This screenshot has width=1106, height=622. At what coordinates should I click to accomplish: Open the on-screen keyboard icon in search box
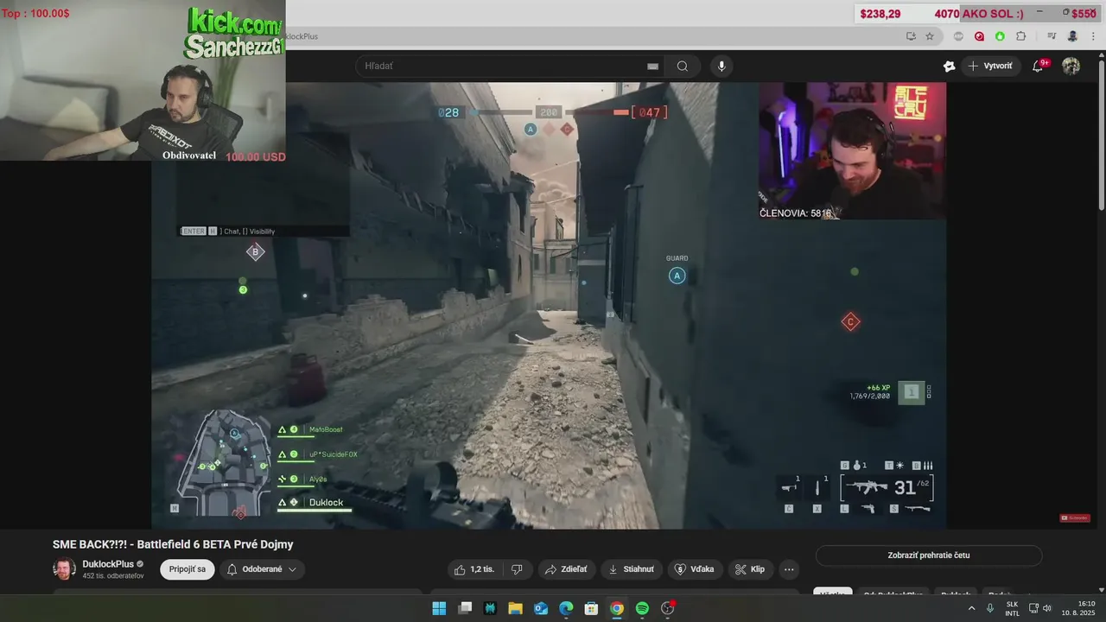point(652,66)
